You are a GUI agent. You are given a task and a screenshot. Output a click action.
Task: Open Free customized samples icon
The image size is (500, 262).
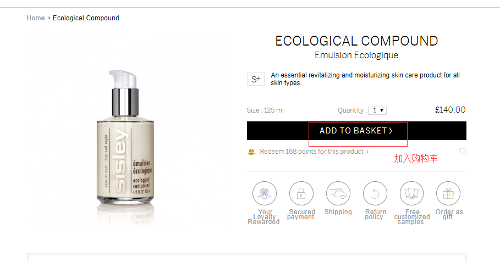click(411, 193)
